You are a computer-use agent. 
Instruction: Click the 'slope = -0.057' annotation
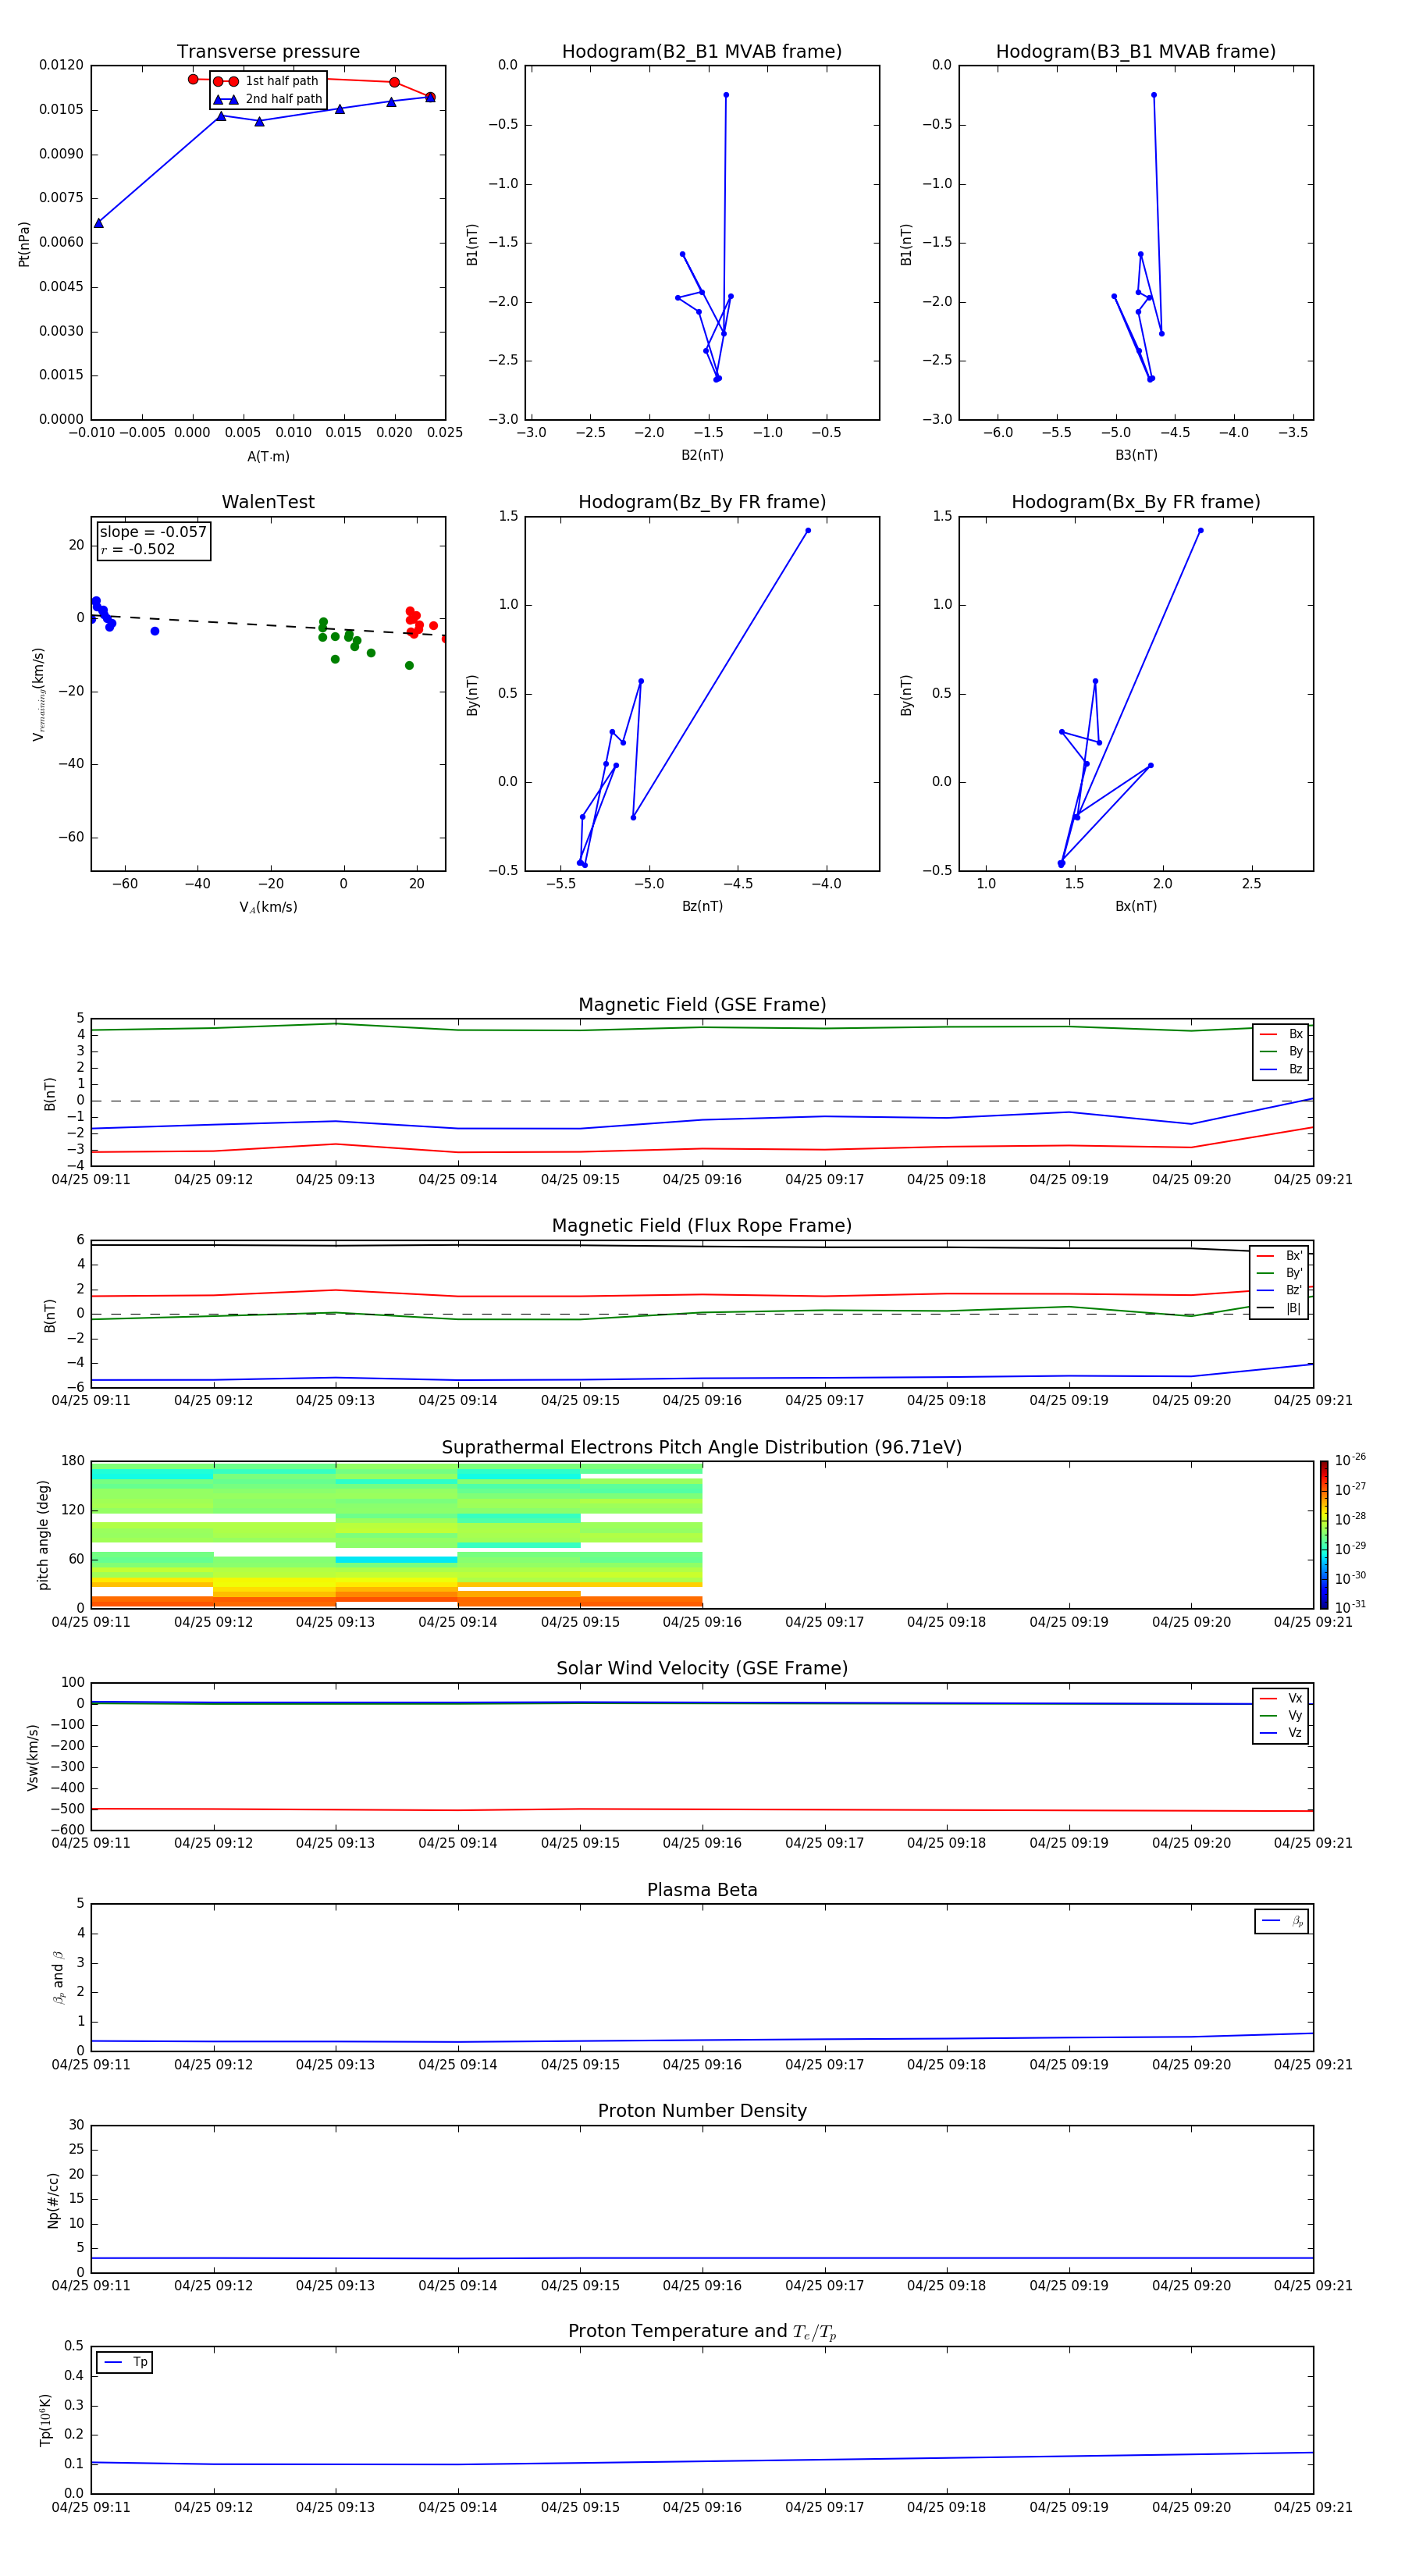click(x=153, y=532)
